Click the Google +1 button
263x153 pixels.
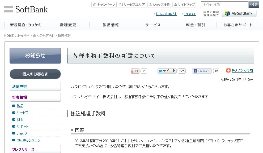(x=135, y=71)
